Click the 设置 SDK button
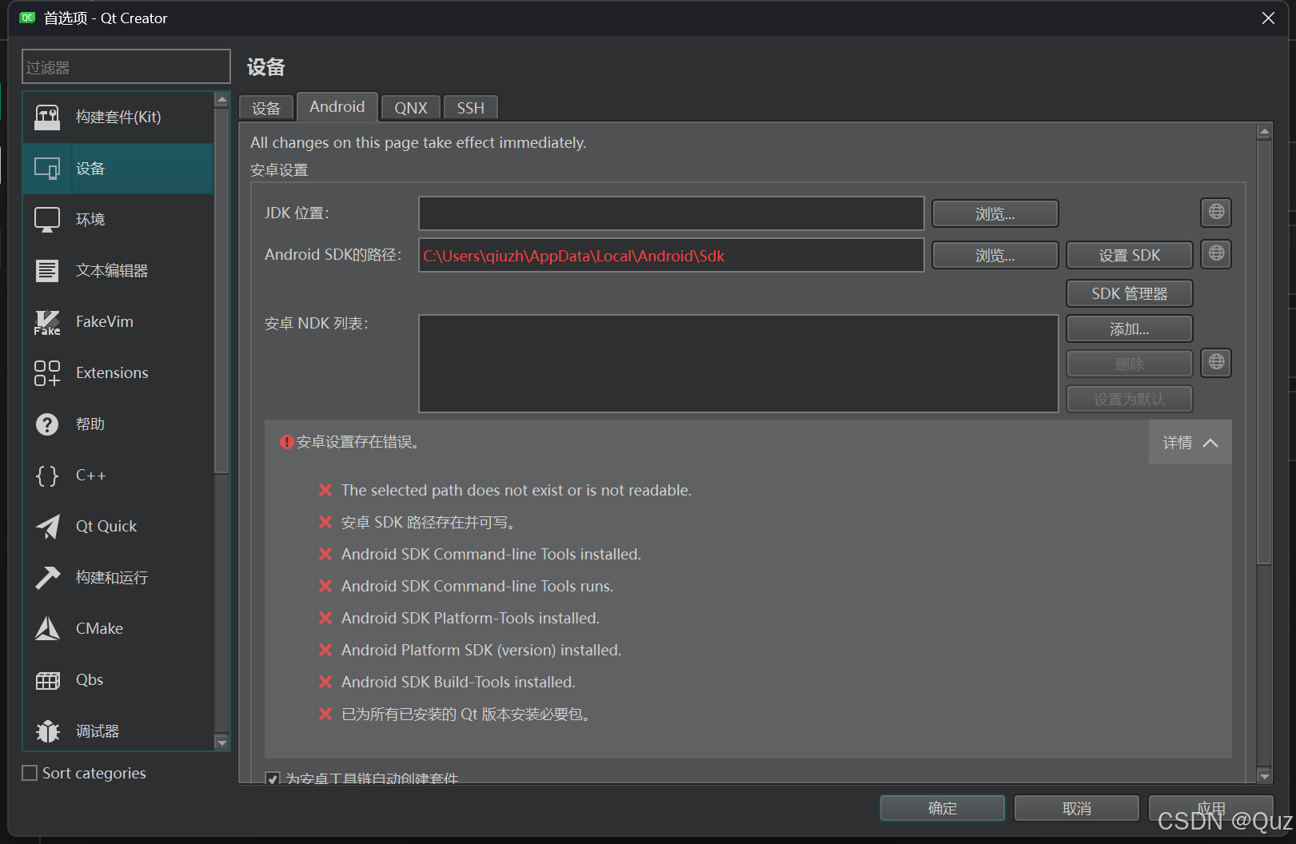 (x=1130, y=255)
